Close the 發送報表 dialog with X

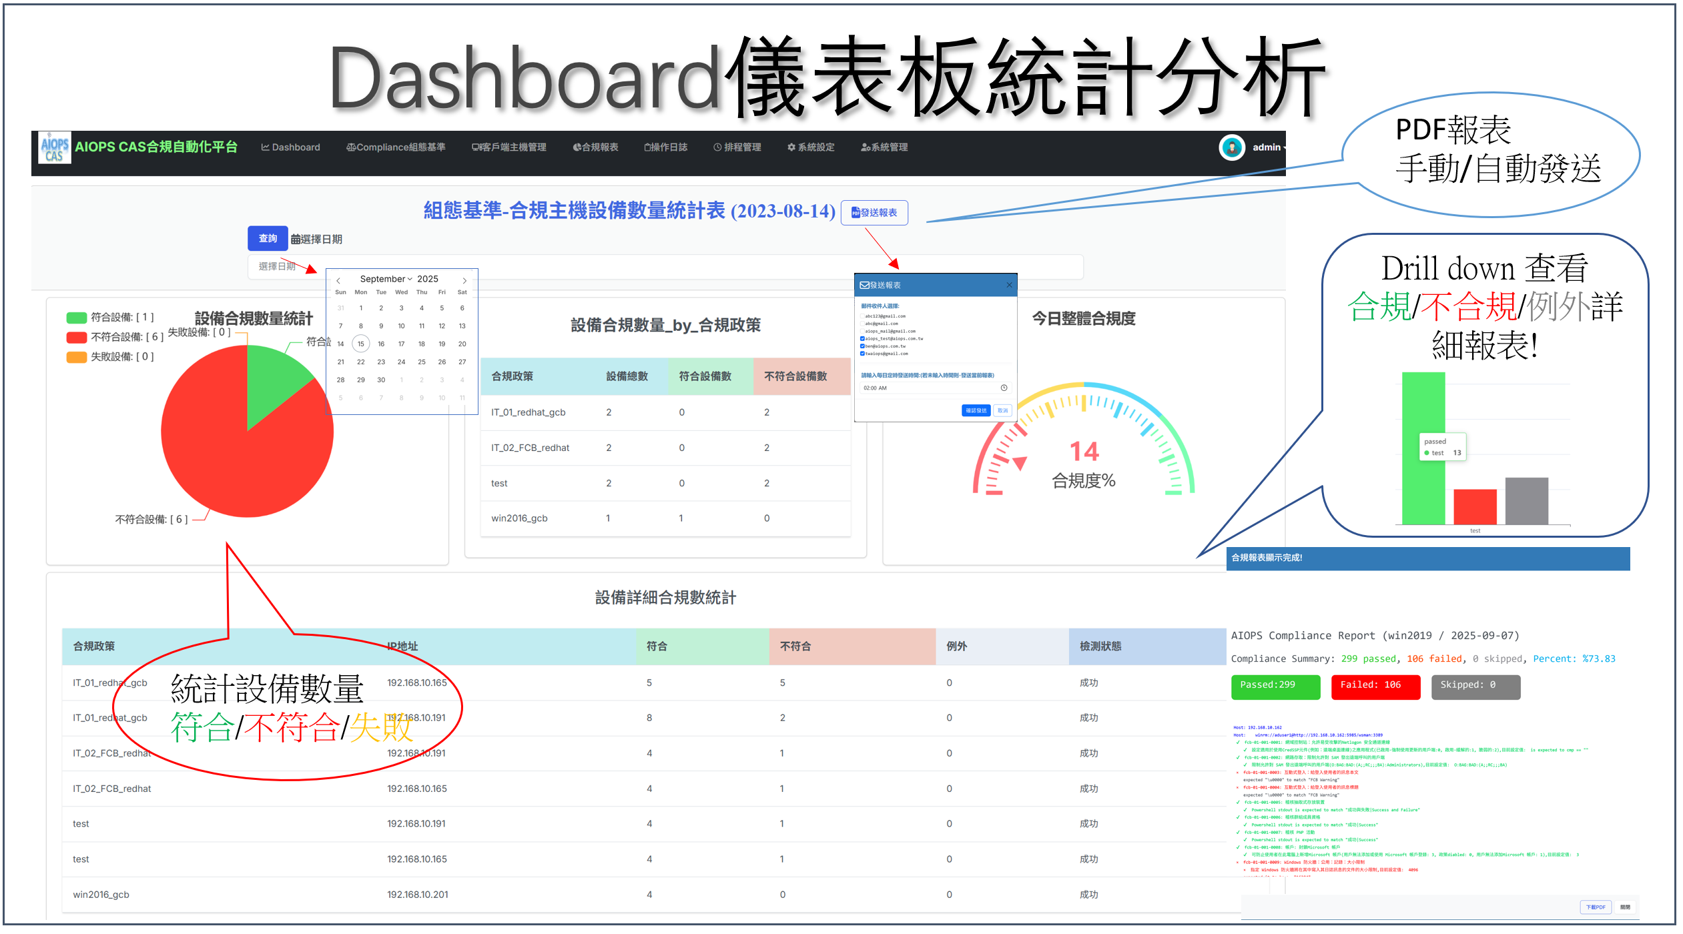coord(1009,285)
